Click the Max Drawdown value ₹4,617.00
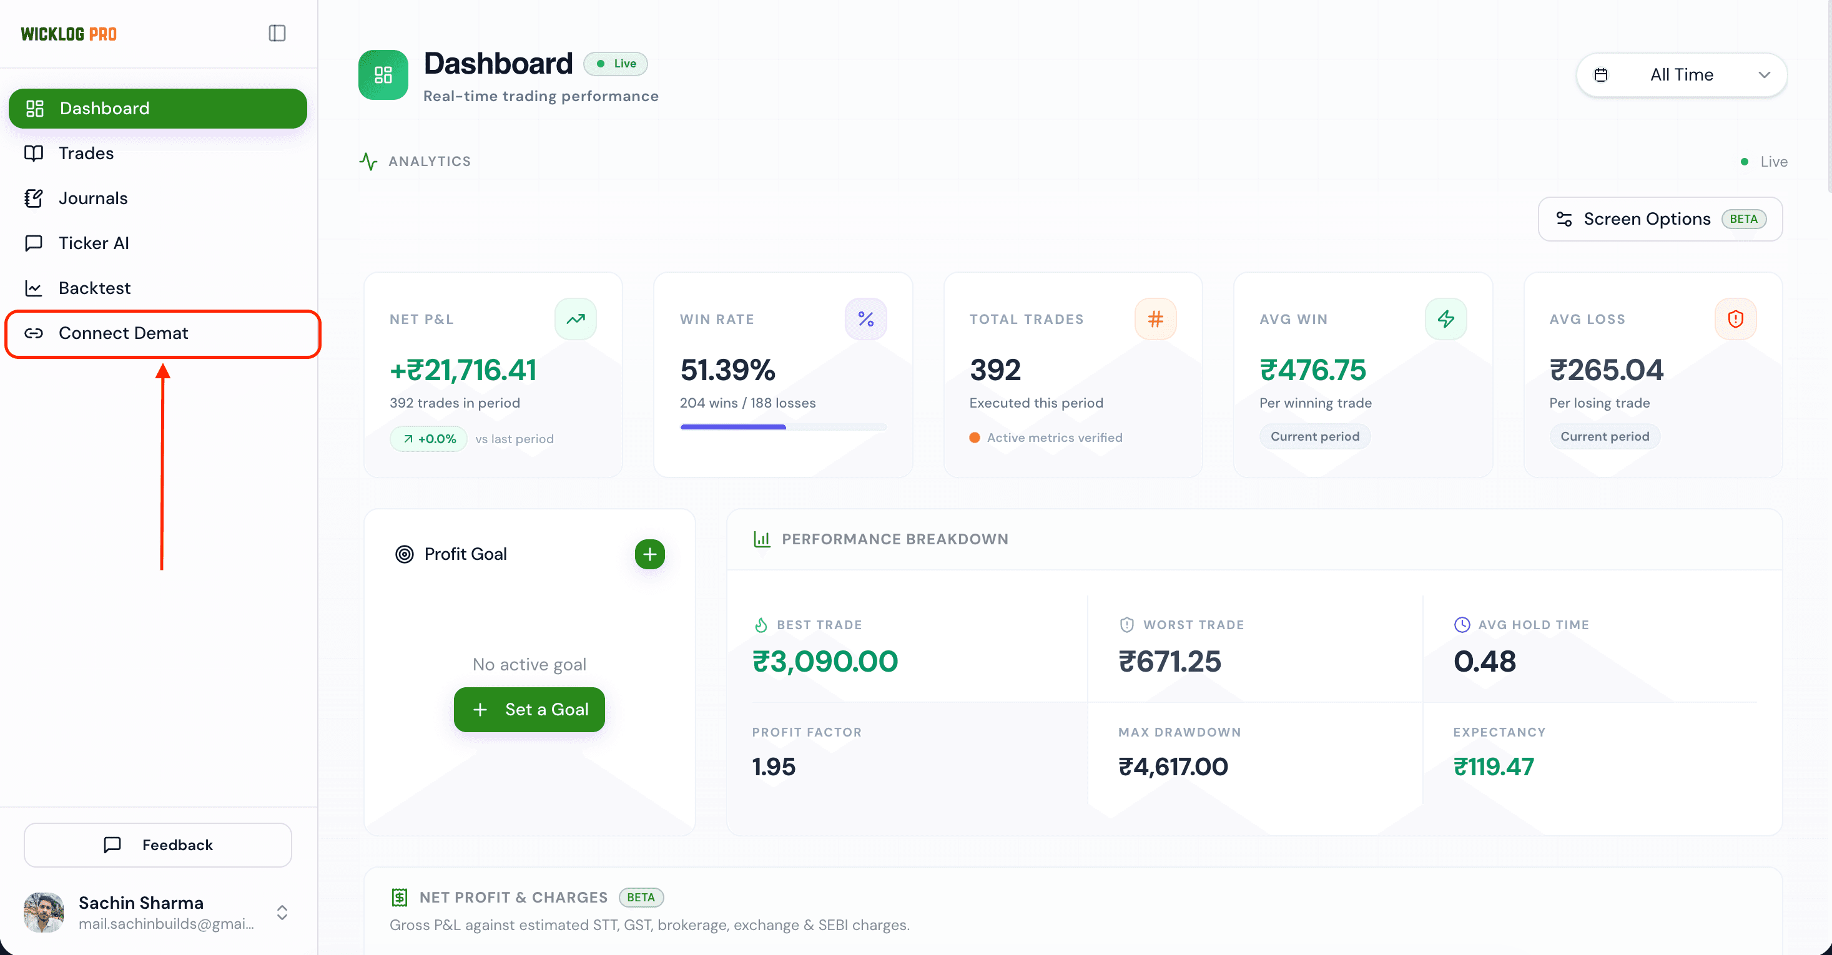Image resolution: width=1832 pixels, height=955 pixels. click(1173, 766)
